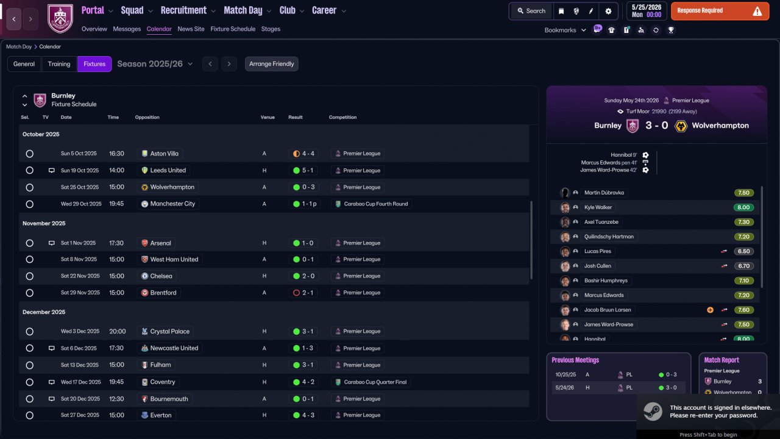The image size is (780, 439).
Task: Select the Leeds United fixture radio button
Action: click(x=29, y=171)
